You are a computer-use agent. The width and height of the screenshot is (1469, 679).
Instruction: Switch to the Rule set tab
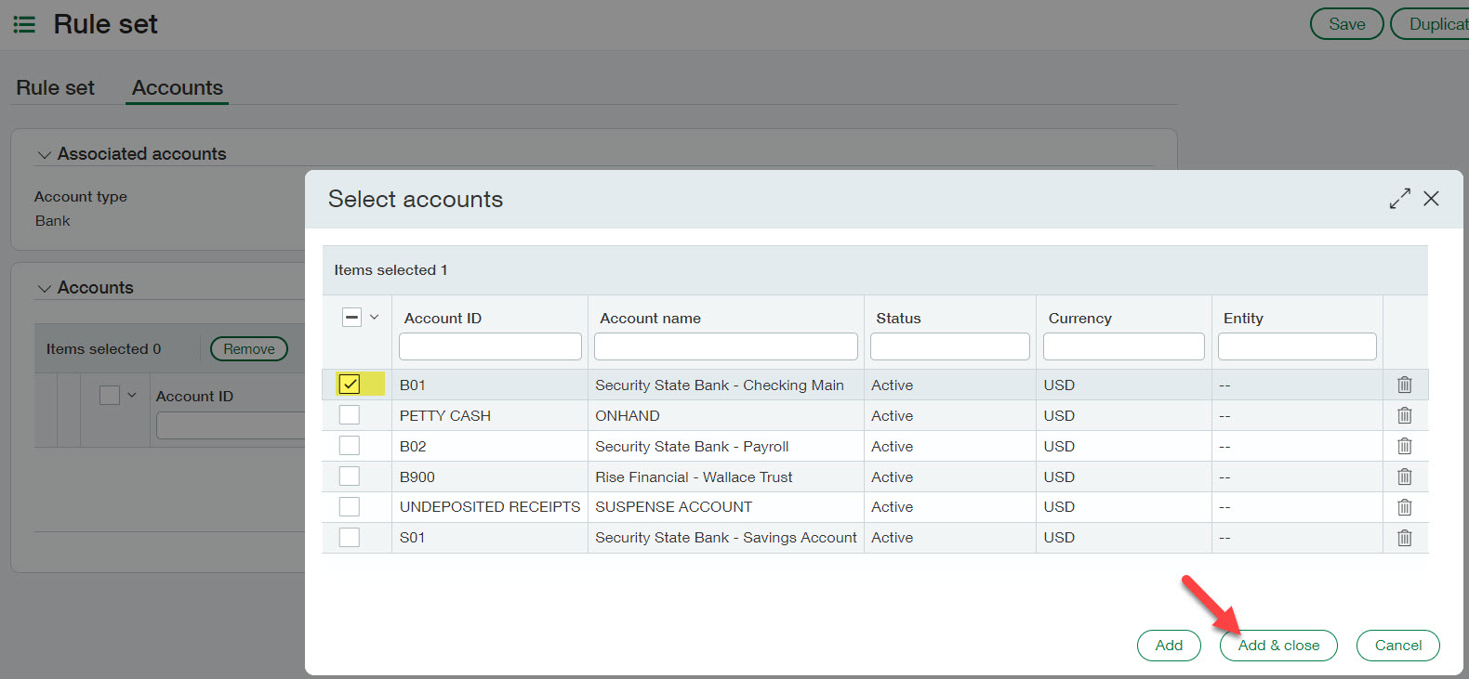tap(56, 88)
